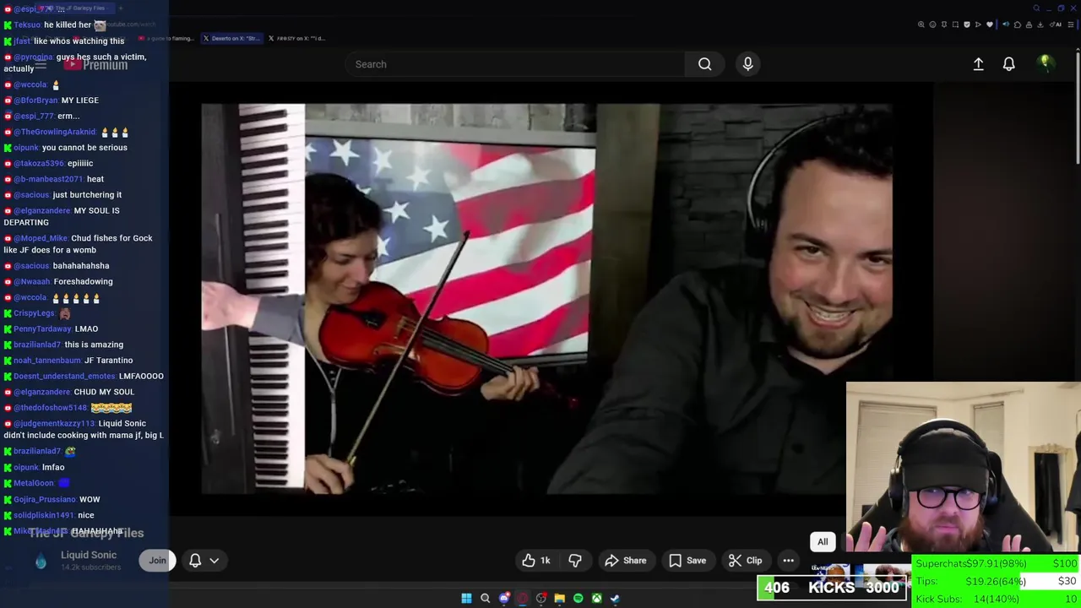Activate voice search microphone icon
1081x608 pixels.
(747, 64)
